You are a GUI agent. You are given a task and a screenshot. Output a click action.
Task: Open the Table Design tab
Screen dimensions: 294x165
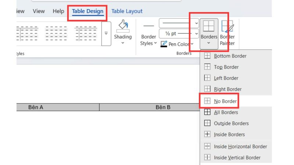(87, 11)
